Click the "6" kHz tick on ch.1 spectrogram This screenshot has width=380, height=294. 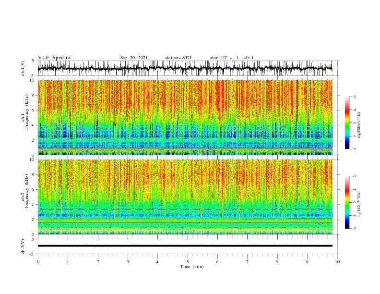33,110
